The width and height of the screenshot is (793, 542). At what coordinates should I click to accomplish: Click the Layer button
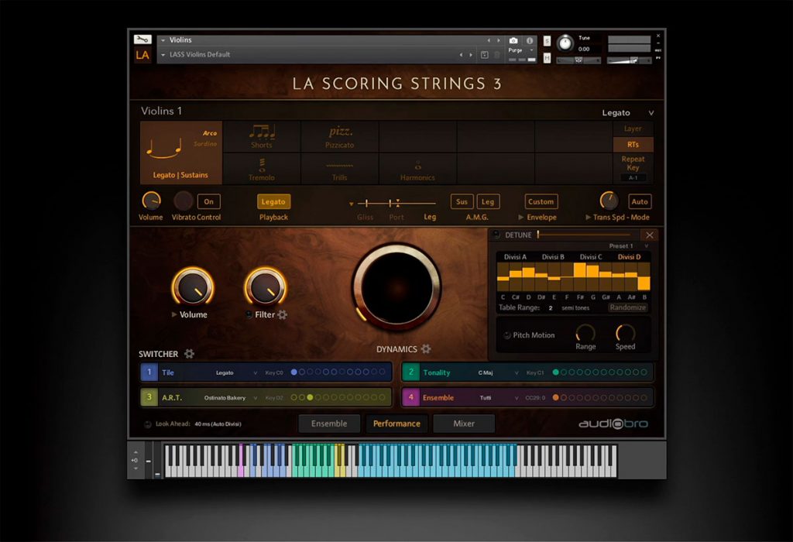point(633,129)
